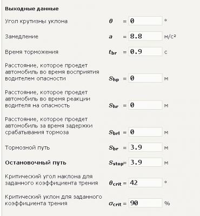Focus the Sstop stopping distance field
This screenshot has width=200, height=216.
tap(145, 163)
